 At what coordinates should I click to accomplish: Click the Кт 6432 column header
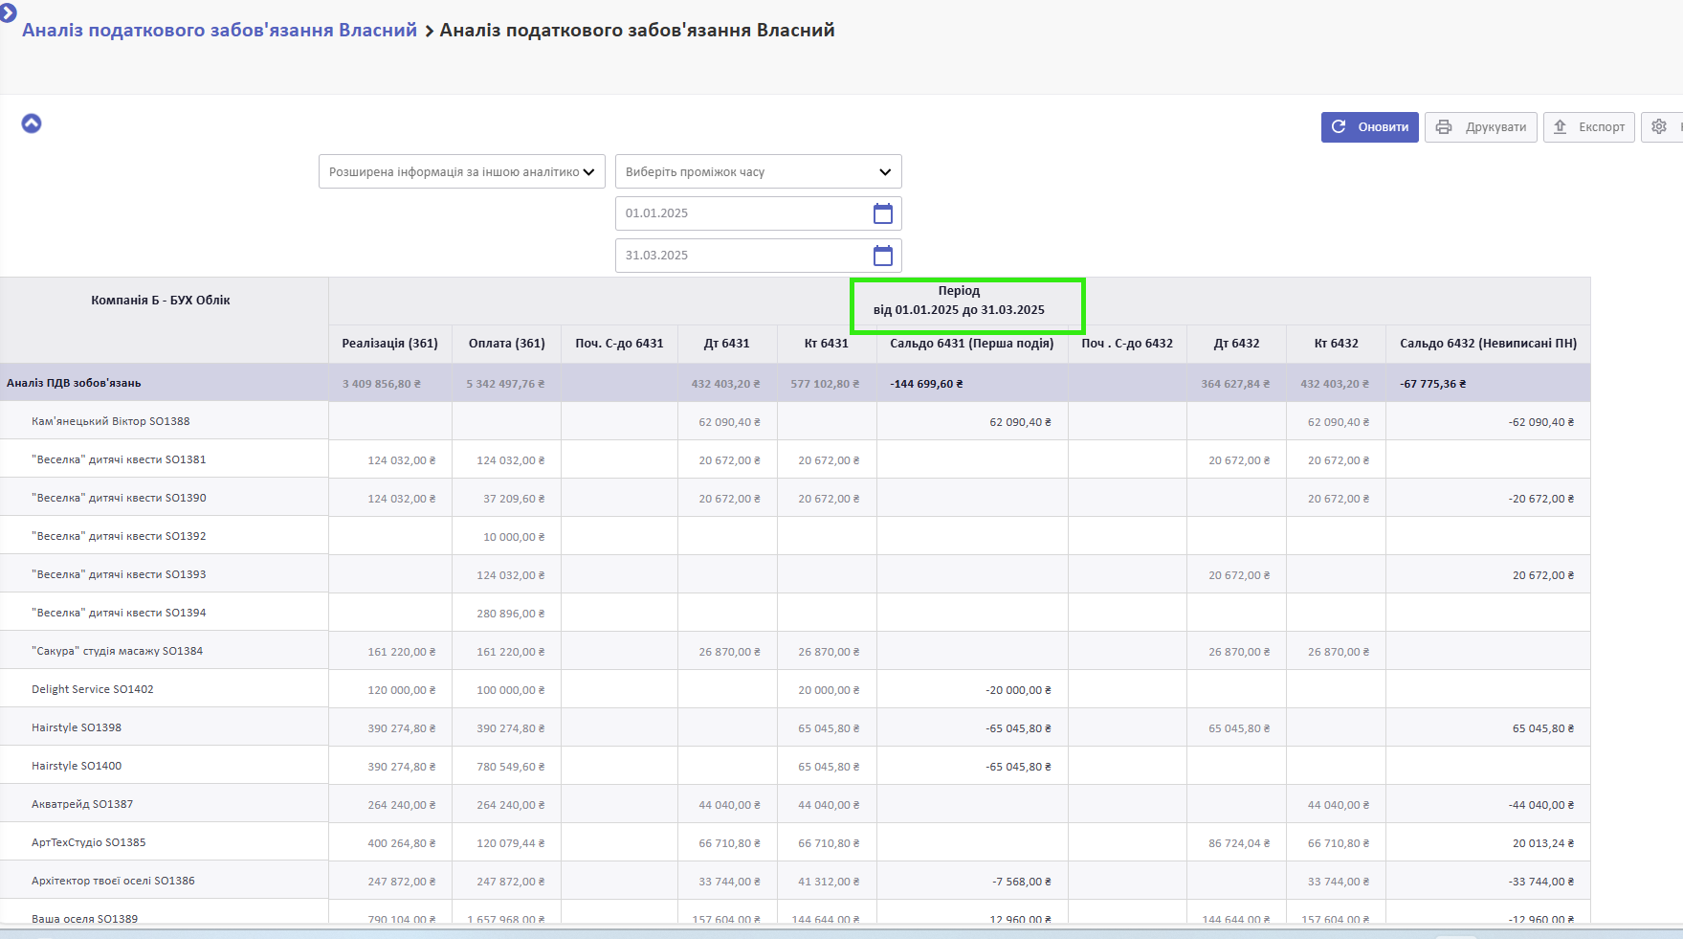[1336, 344]
